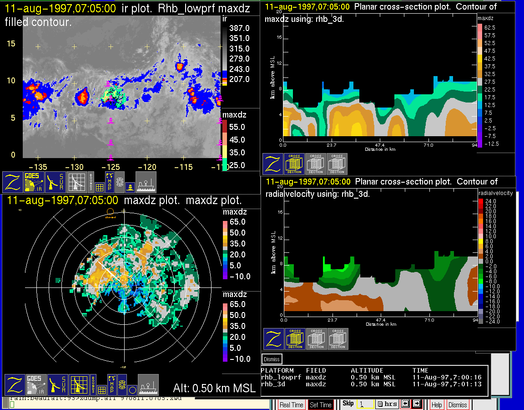This screenshot has height=410, width=524.
Task: Click the step-forward arrow next to hrs
Action: pyautogui.click(x=417, y=404)
